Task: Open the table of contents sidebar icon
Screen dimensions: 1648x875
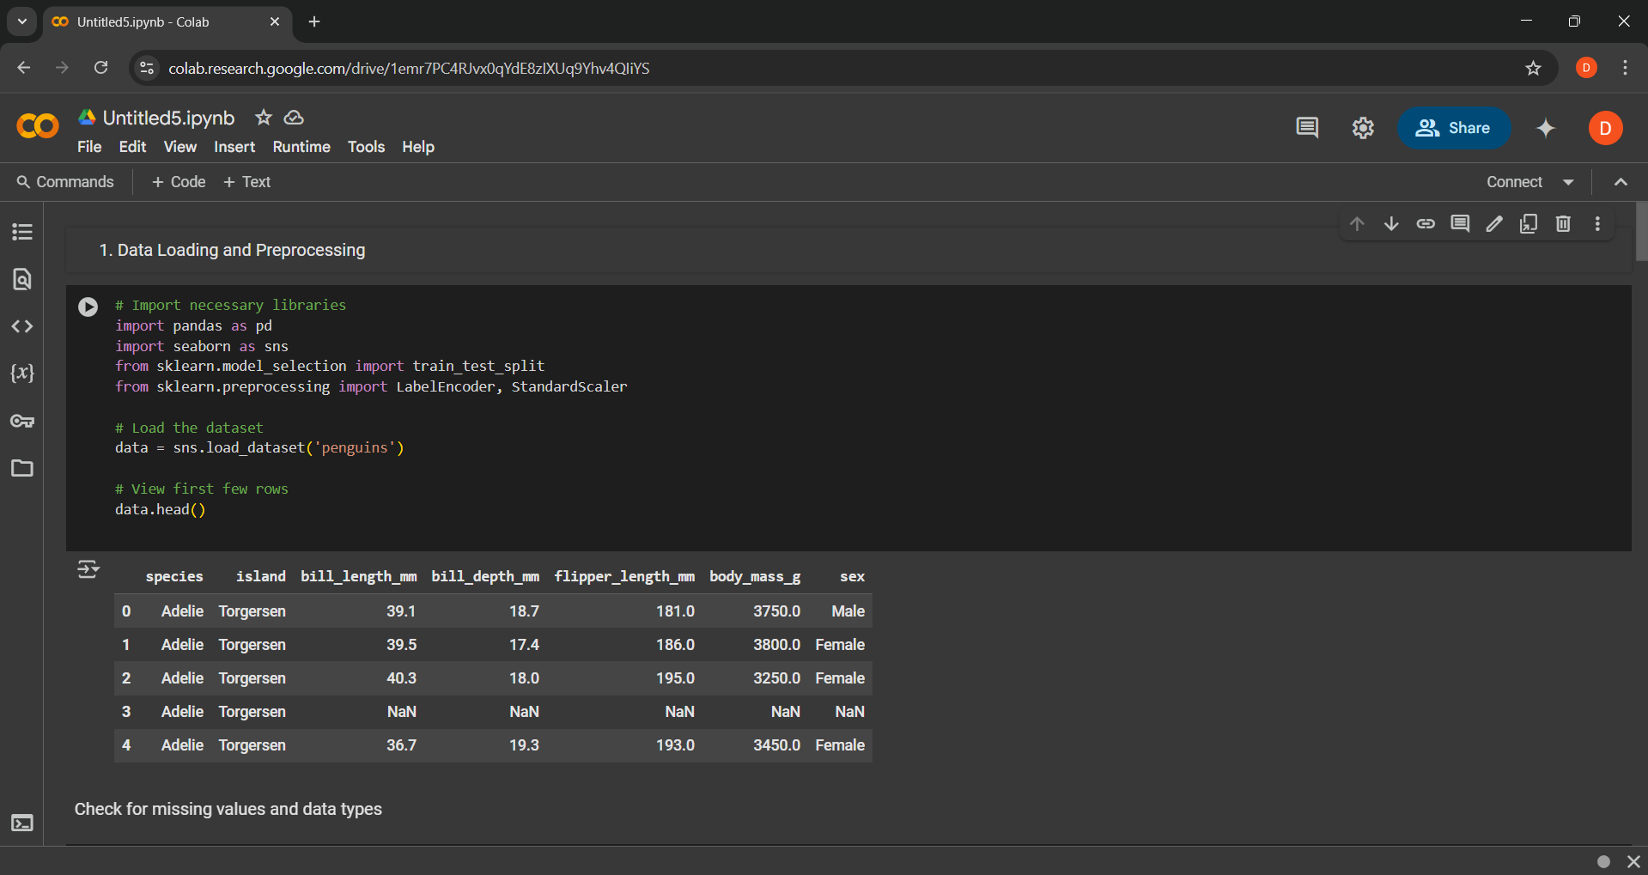Action: 22,232
